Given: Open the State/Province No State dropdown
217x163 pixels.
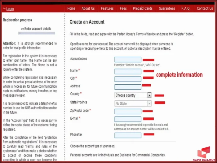Looking at the screenshot, I should [133, 104].
